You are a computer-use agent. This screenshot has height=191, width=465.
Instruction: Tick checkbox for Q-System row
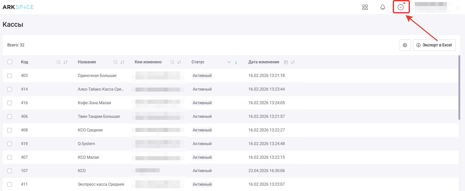(10, 144)
